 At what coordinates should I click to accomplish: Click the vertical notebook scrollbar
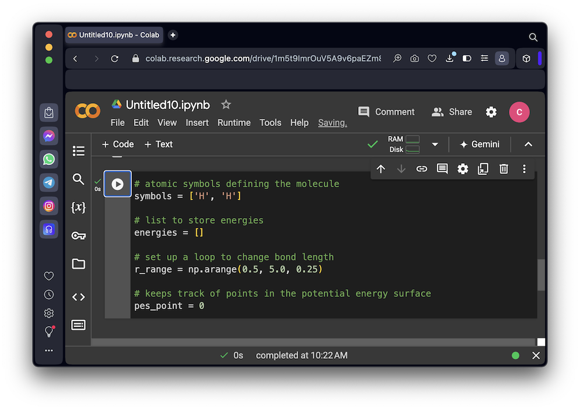541,274
